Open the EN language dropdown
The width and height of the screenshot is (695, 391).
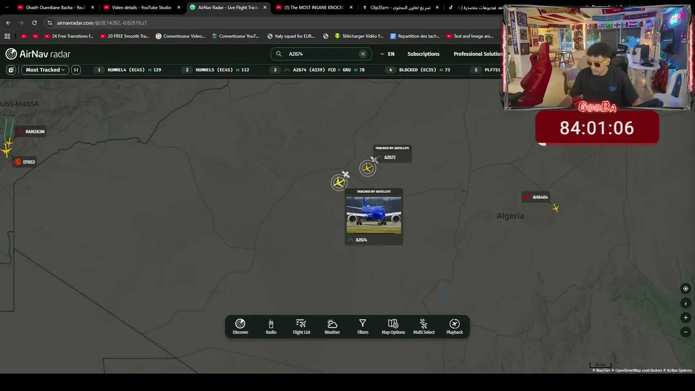coord(387,54)
